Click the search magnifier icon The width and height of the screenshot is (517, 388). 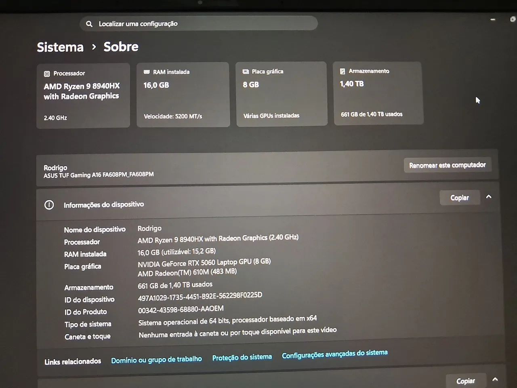(89, 24)
